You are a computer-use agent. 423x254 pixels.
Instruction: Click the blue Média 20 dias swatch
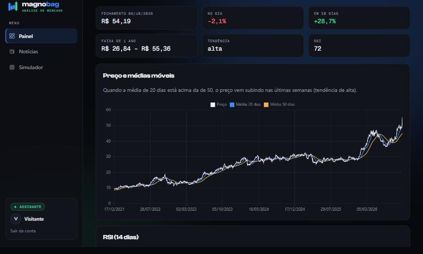click(x=232, y=105)
